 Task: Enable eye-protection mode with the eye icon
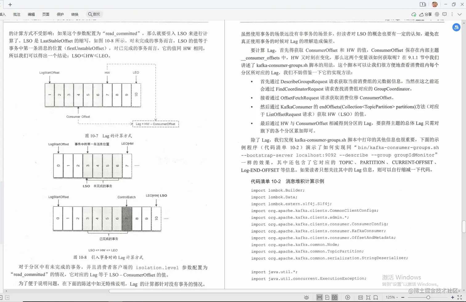pyautogui.click(x=306, y=297)
